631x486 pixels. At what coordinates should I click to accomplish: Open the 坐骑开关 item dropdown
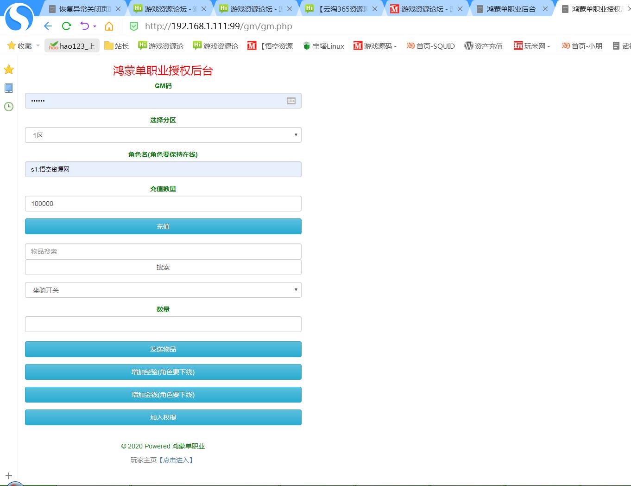[163, 290]
